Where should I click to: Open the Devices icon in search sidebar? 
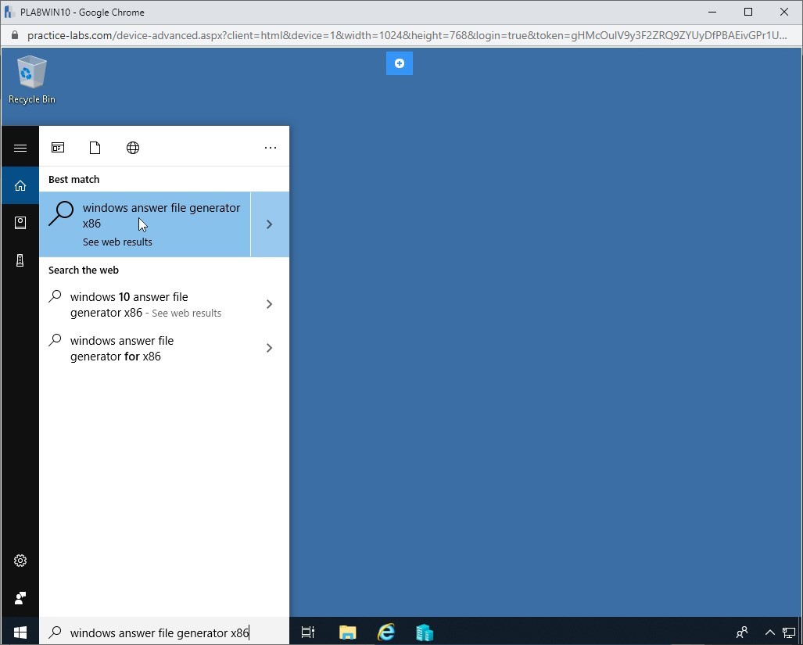point(20,260)
